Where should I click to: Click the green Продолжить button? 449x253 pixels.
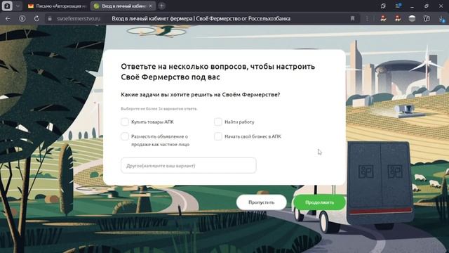click(x=320, y=202)
